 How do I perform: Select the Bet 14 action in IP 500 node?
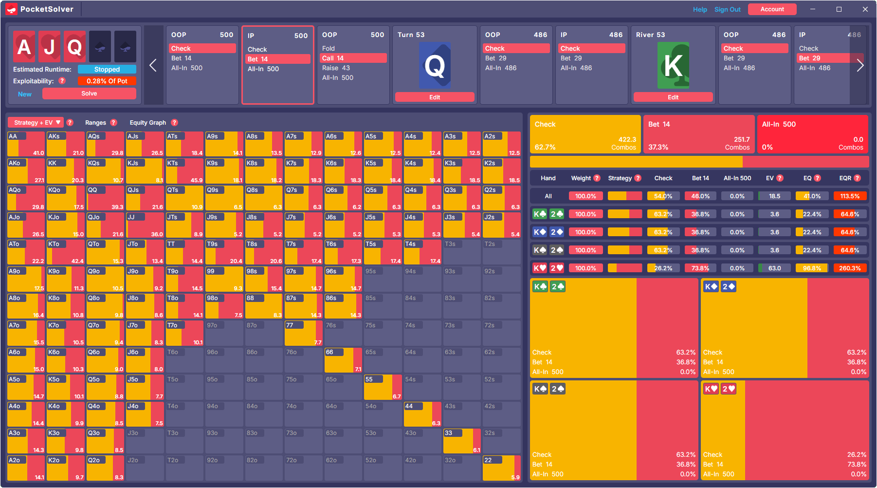277,58
